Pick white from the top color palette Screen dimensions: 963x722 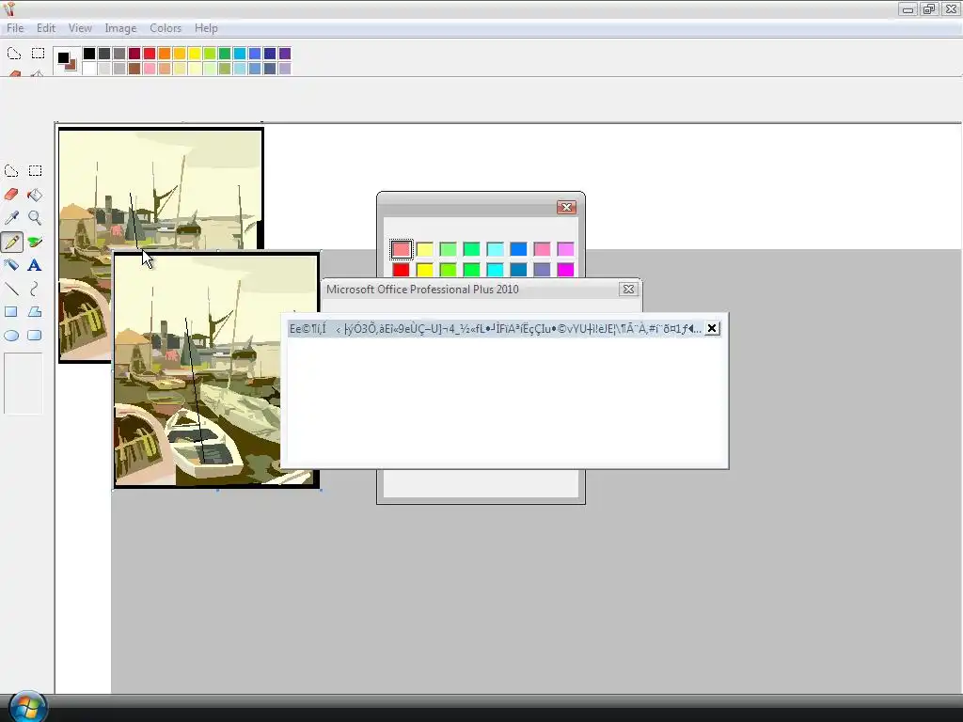(x=89, y=68)
